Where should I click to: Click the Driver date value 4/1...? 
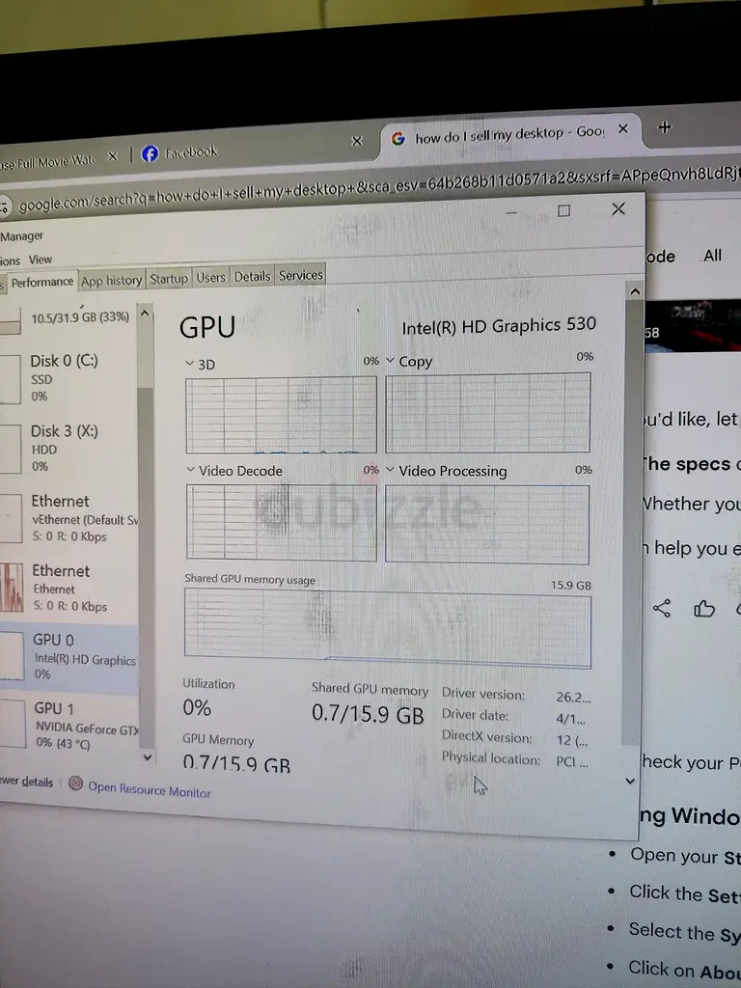point(571,719)
